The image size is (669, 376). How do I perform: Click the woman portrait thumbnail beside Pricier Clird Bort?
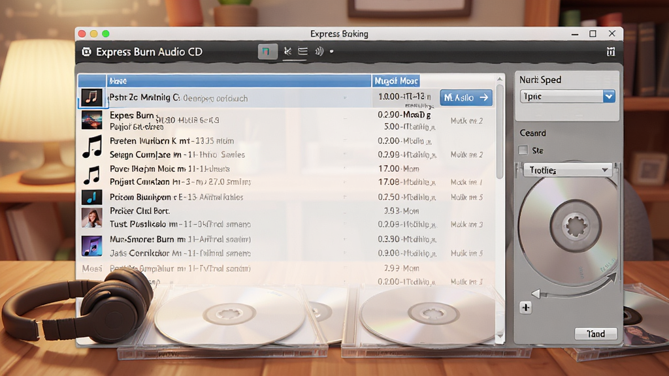point(91,218)
